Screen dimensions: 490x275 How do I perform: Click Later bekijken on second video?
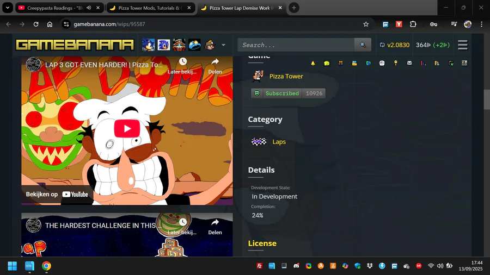(182, 227)
